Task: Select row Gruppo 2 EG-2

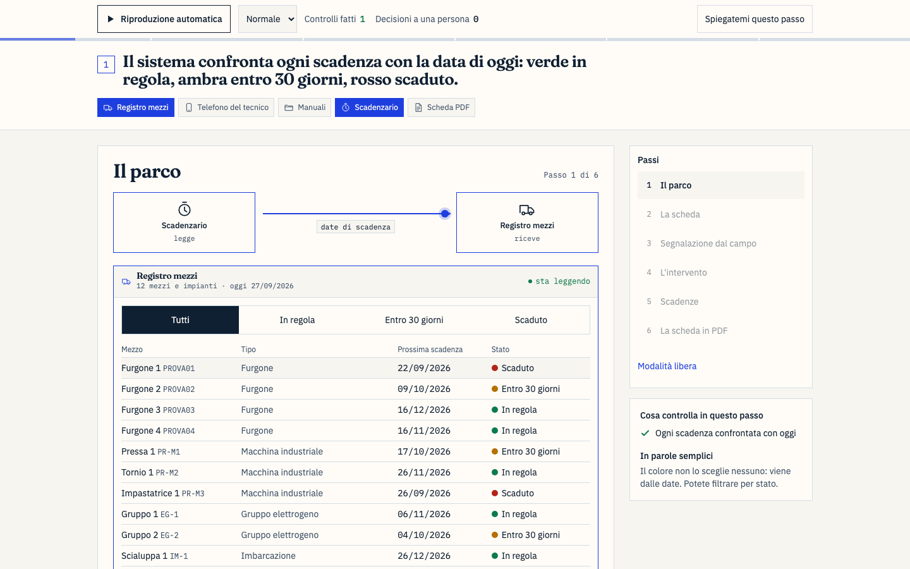Action: click(x=356, y=535)
